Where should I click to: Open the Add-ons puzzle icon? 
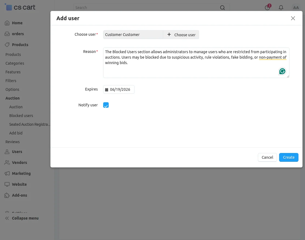pos(7,195)
